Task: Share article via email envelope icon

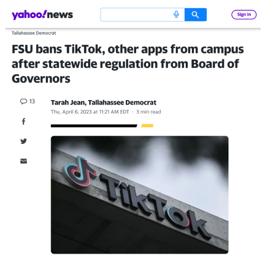Action: [24, 161]
